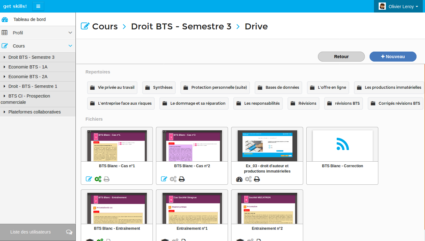The height and width of the screenshot is (241, 425).
Task: Click the print icon under BTS Blanc - Cas n°2
Action: (182, 179)
